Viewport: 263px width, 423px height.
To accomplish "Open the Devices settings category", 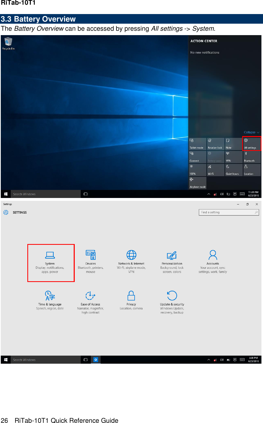I will 91,262.
